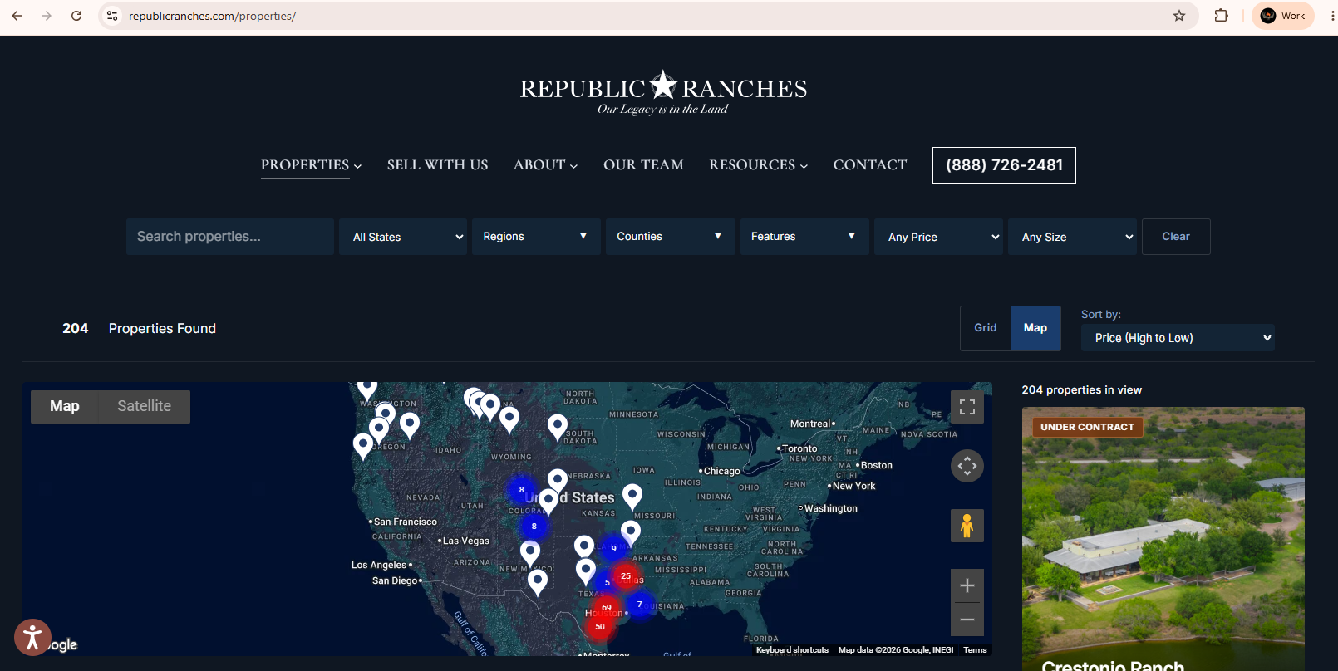Select the map pin near South Dakota
Image resolution: width=1338 pixels, height=671 pixels.
[558, 426]
